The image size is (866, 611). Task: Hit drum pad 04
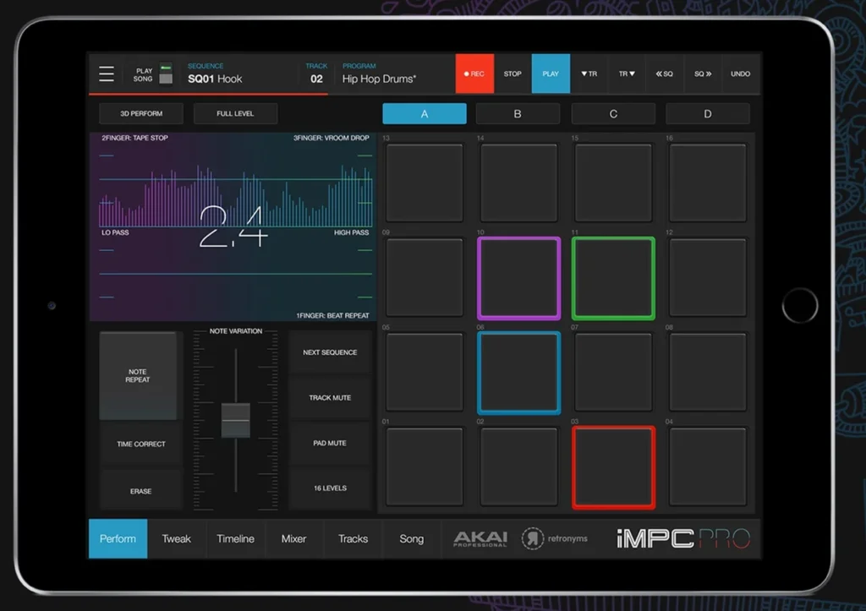(708, 466)
